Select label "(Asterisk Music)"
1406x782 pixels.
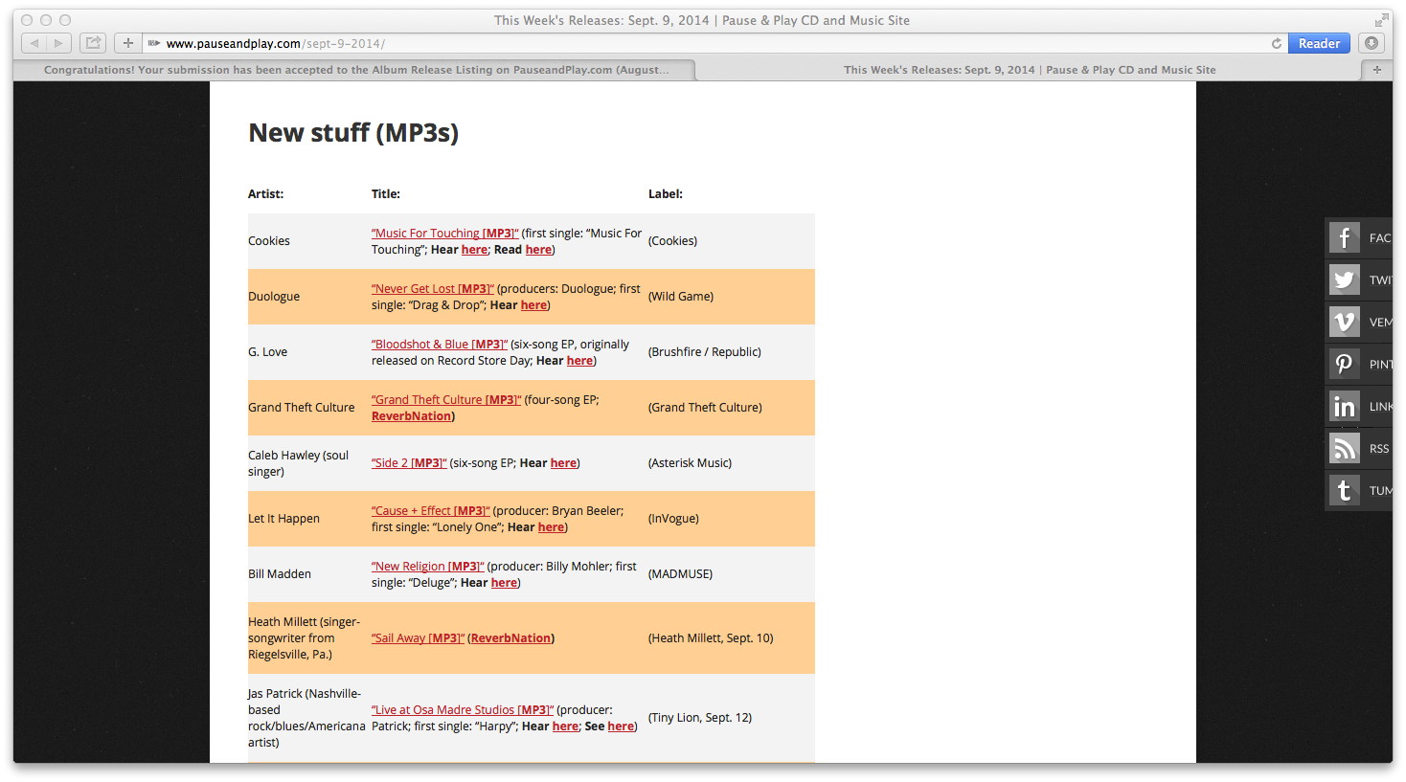pyautogui.click(x=690, y=463)
